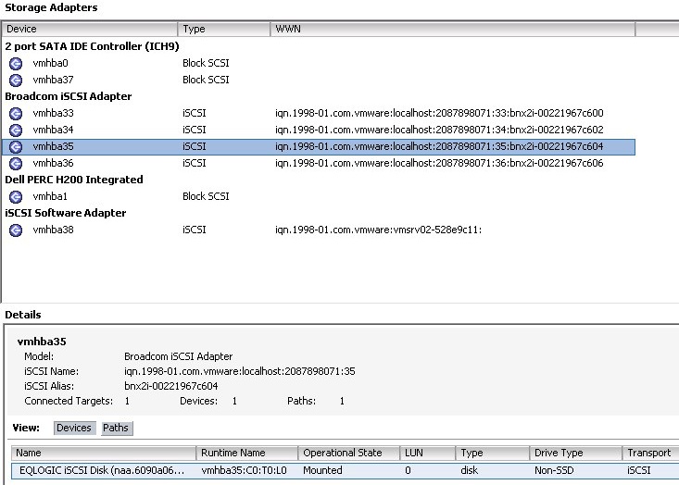Click the vmsrv02-528e9c11 WWN
The height and width of the screenshot is (485, 679).
click(x=379, y=230)
